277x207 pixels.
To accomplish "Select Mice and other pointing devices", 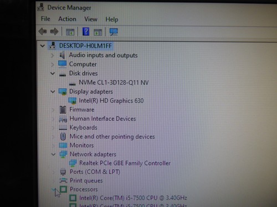I will tap(112, 136).
